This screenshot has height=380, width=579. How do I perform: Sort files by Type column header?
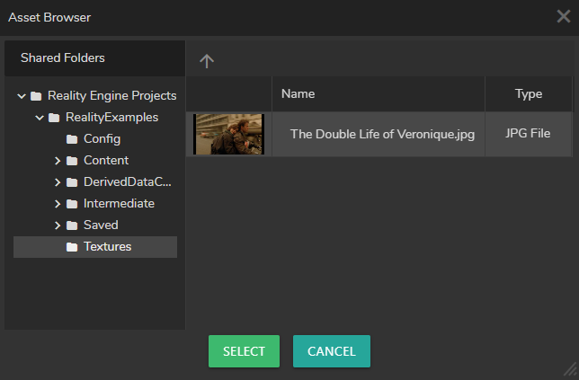tap(528, 94)
